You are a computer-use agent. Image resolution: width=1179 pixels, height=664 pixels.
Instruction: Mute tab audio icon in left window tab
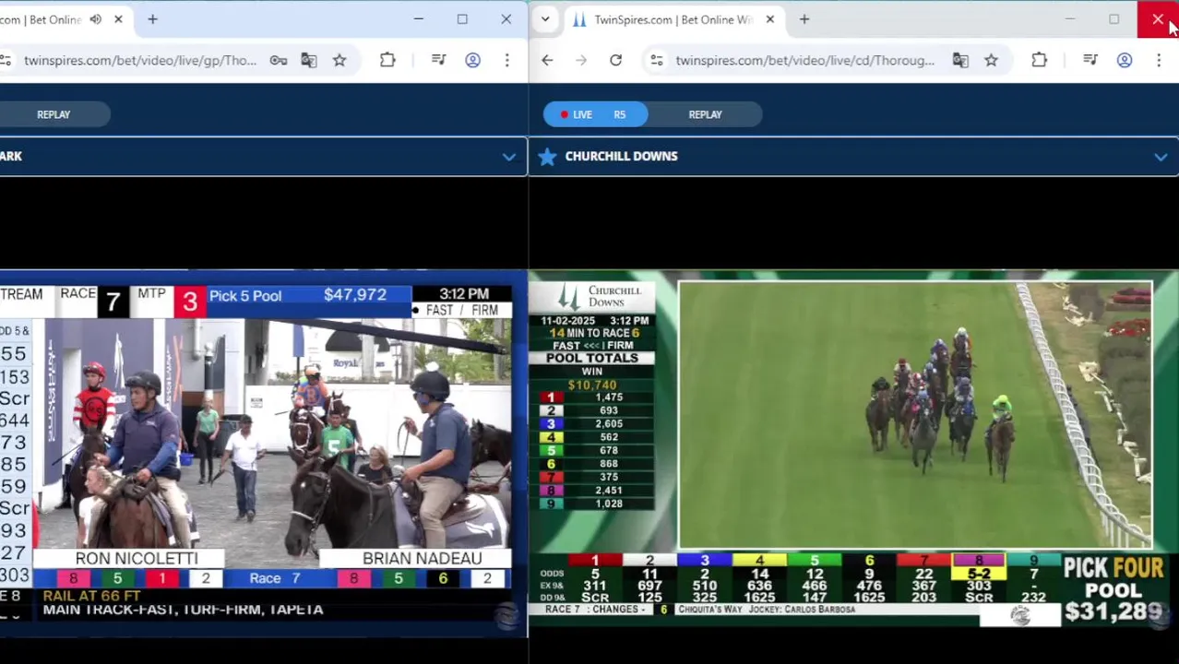pyautogui.click(x=95, y=19)
